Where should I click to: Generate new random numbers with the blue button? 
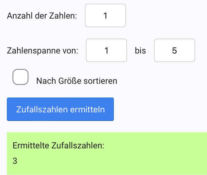point(60,109)
